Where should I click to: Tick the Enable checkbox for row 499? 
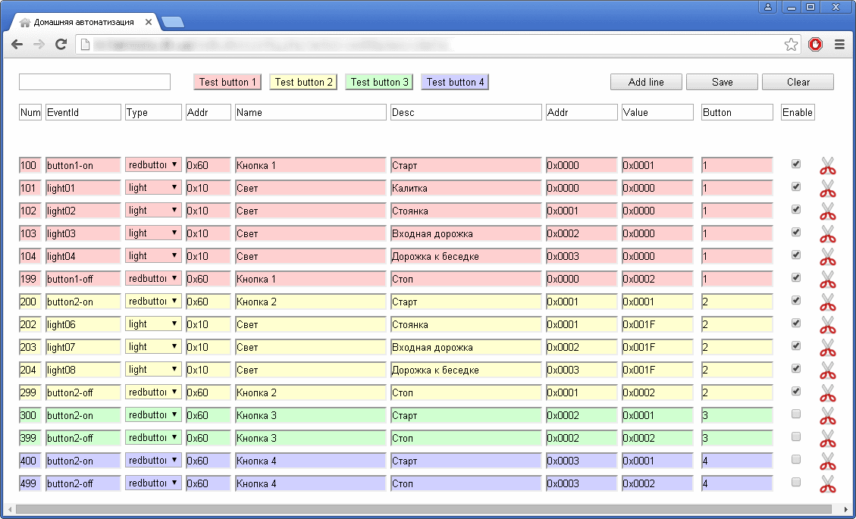796,483
